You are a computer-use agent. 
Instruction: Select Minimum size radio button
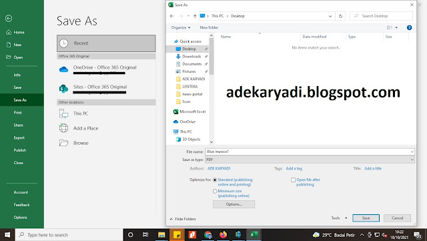(x=215, y=192)
